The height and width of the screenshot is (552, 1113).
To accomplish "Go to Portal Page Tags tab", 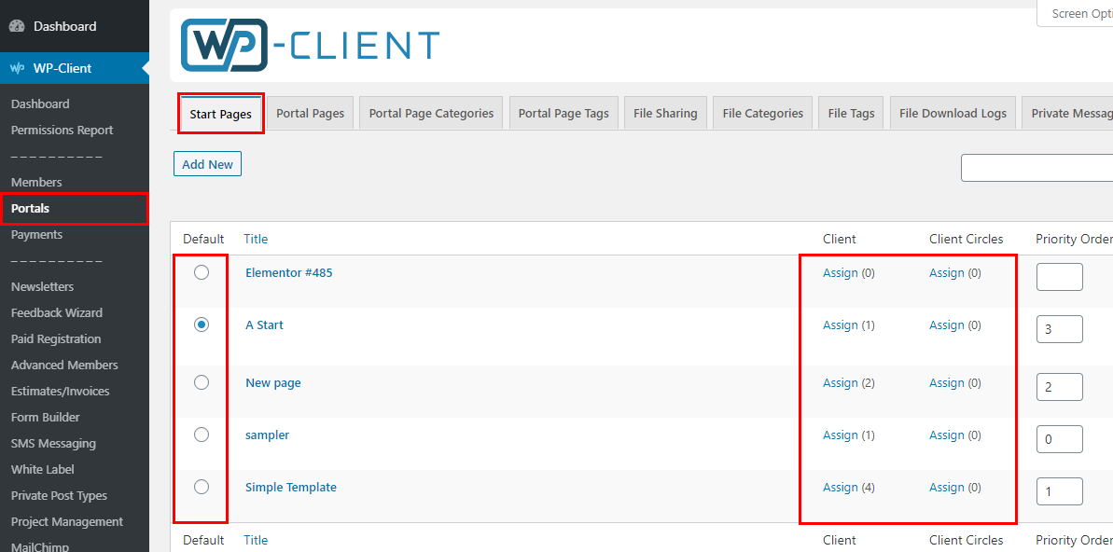I will (563, 114).
